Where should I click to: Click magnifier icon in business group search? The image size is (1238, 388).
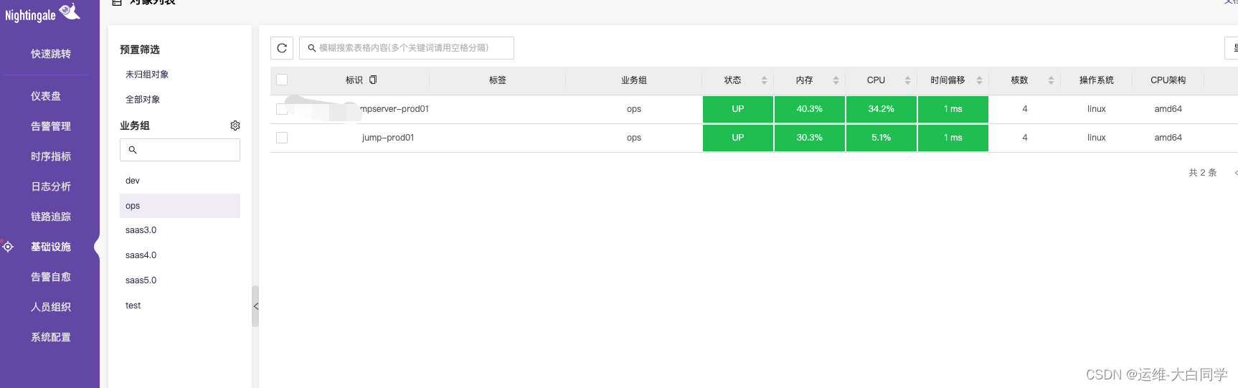tap(133, 150)
